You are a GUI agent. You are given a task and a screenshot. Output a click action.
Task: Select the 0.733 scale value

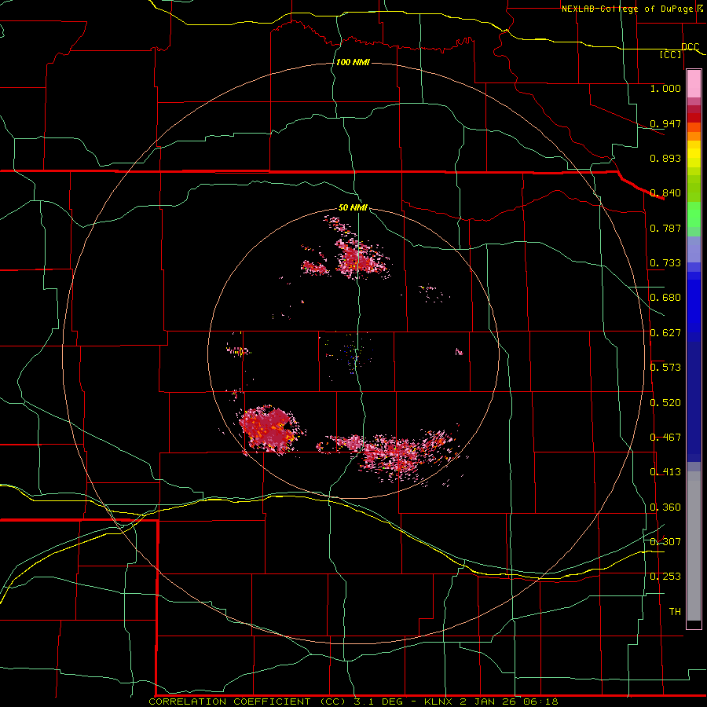tap(665, 263)
